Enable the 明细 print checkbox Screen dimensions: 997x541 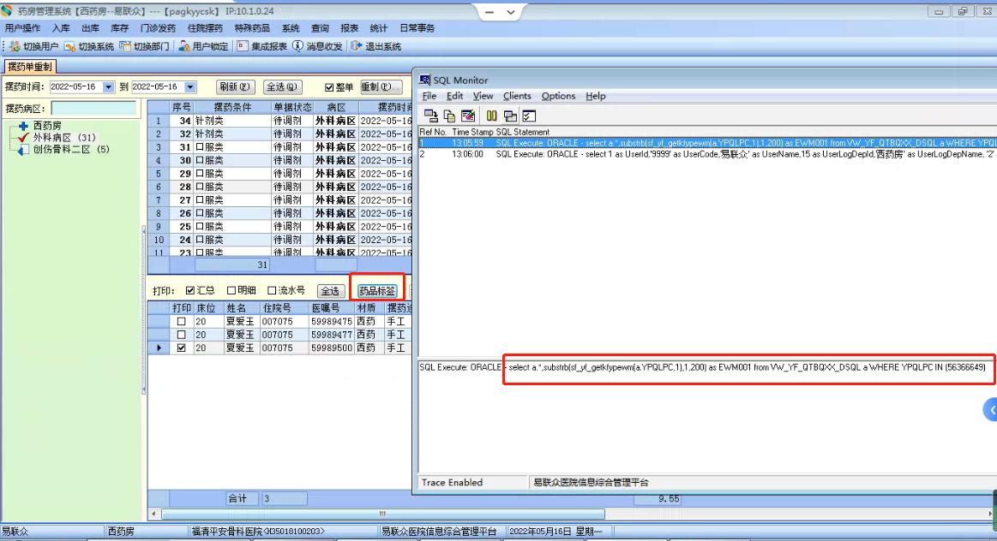tap(231, 290)
